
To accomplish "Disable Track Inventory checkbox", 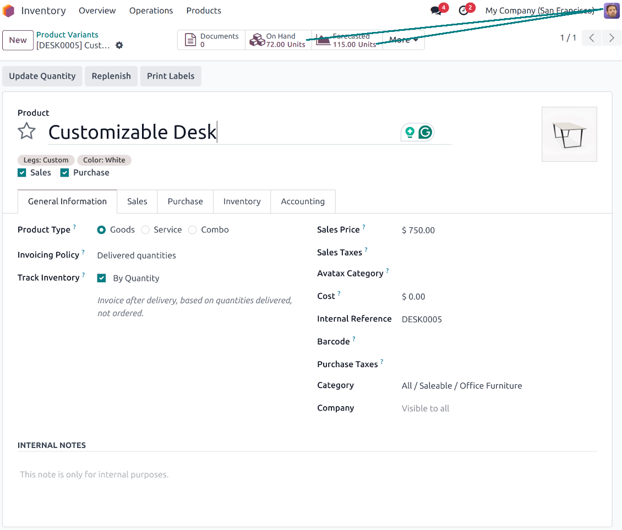I will 101,278.
